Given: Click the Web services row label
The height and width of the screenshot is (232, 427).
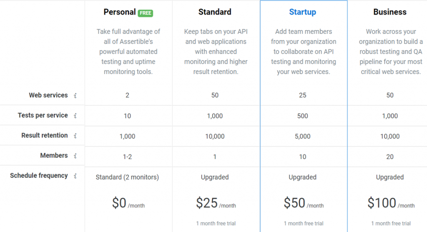Looking at the screenshot, I should pos(48,95).
